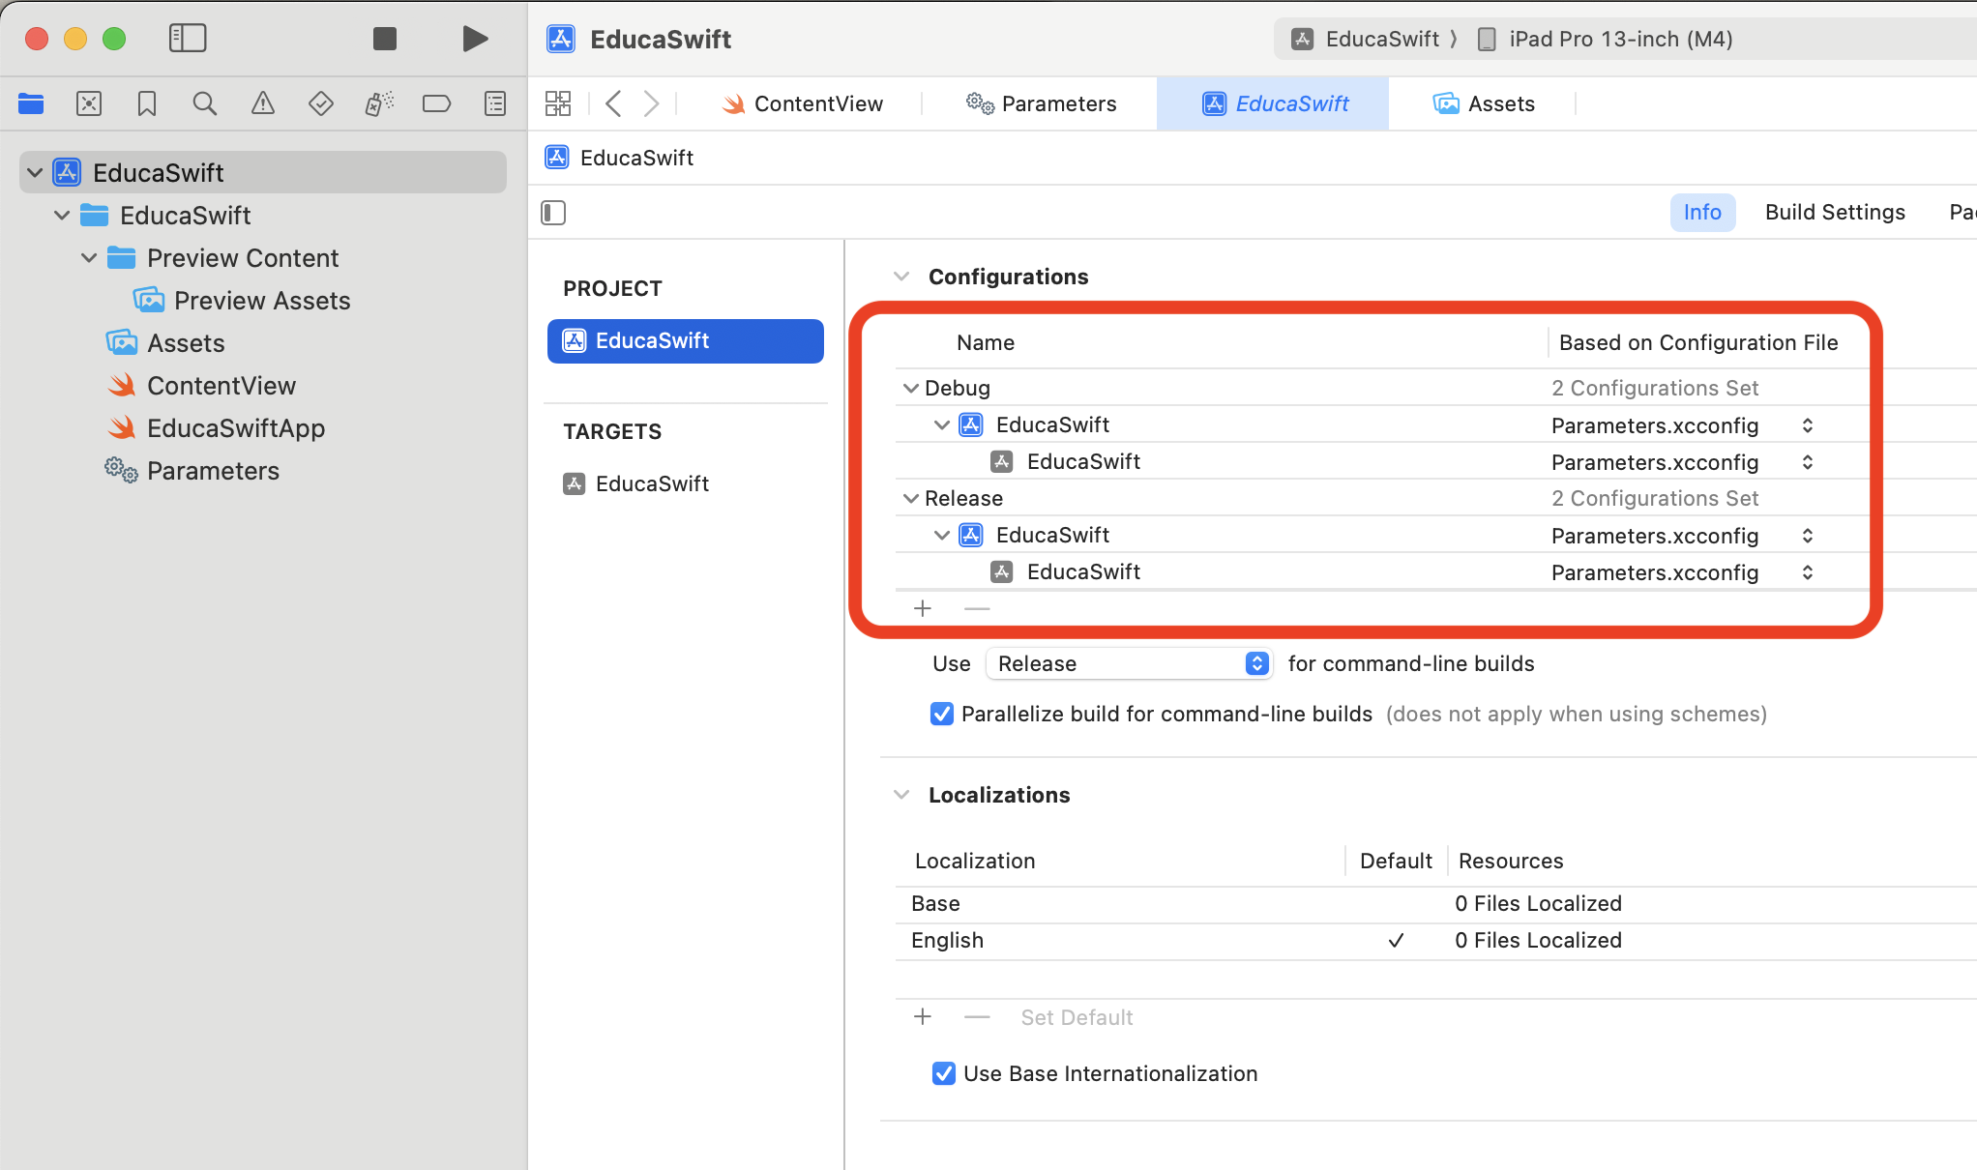The height and width of the screenshot is (1170, 1977).
Task: Click the related items grid icon
Action: (558, 103)
